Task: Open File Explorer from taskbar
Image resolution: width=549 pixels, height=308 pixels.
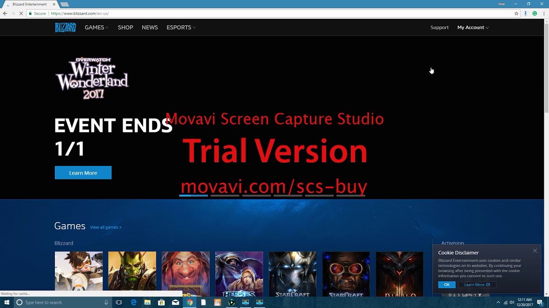Action: (x=148, y=302)
